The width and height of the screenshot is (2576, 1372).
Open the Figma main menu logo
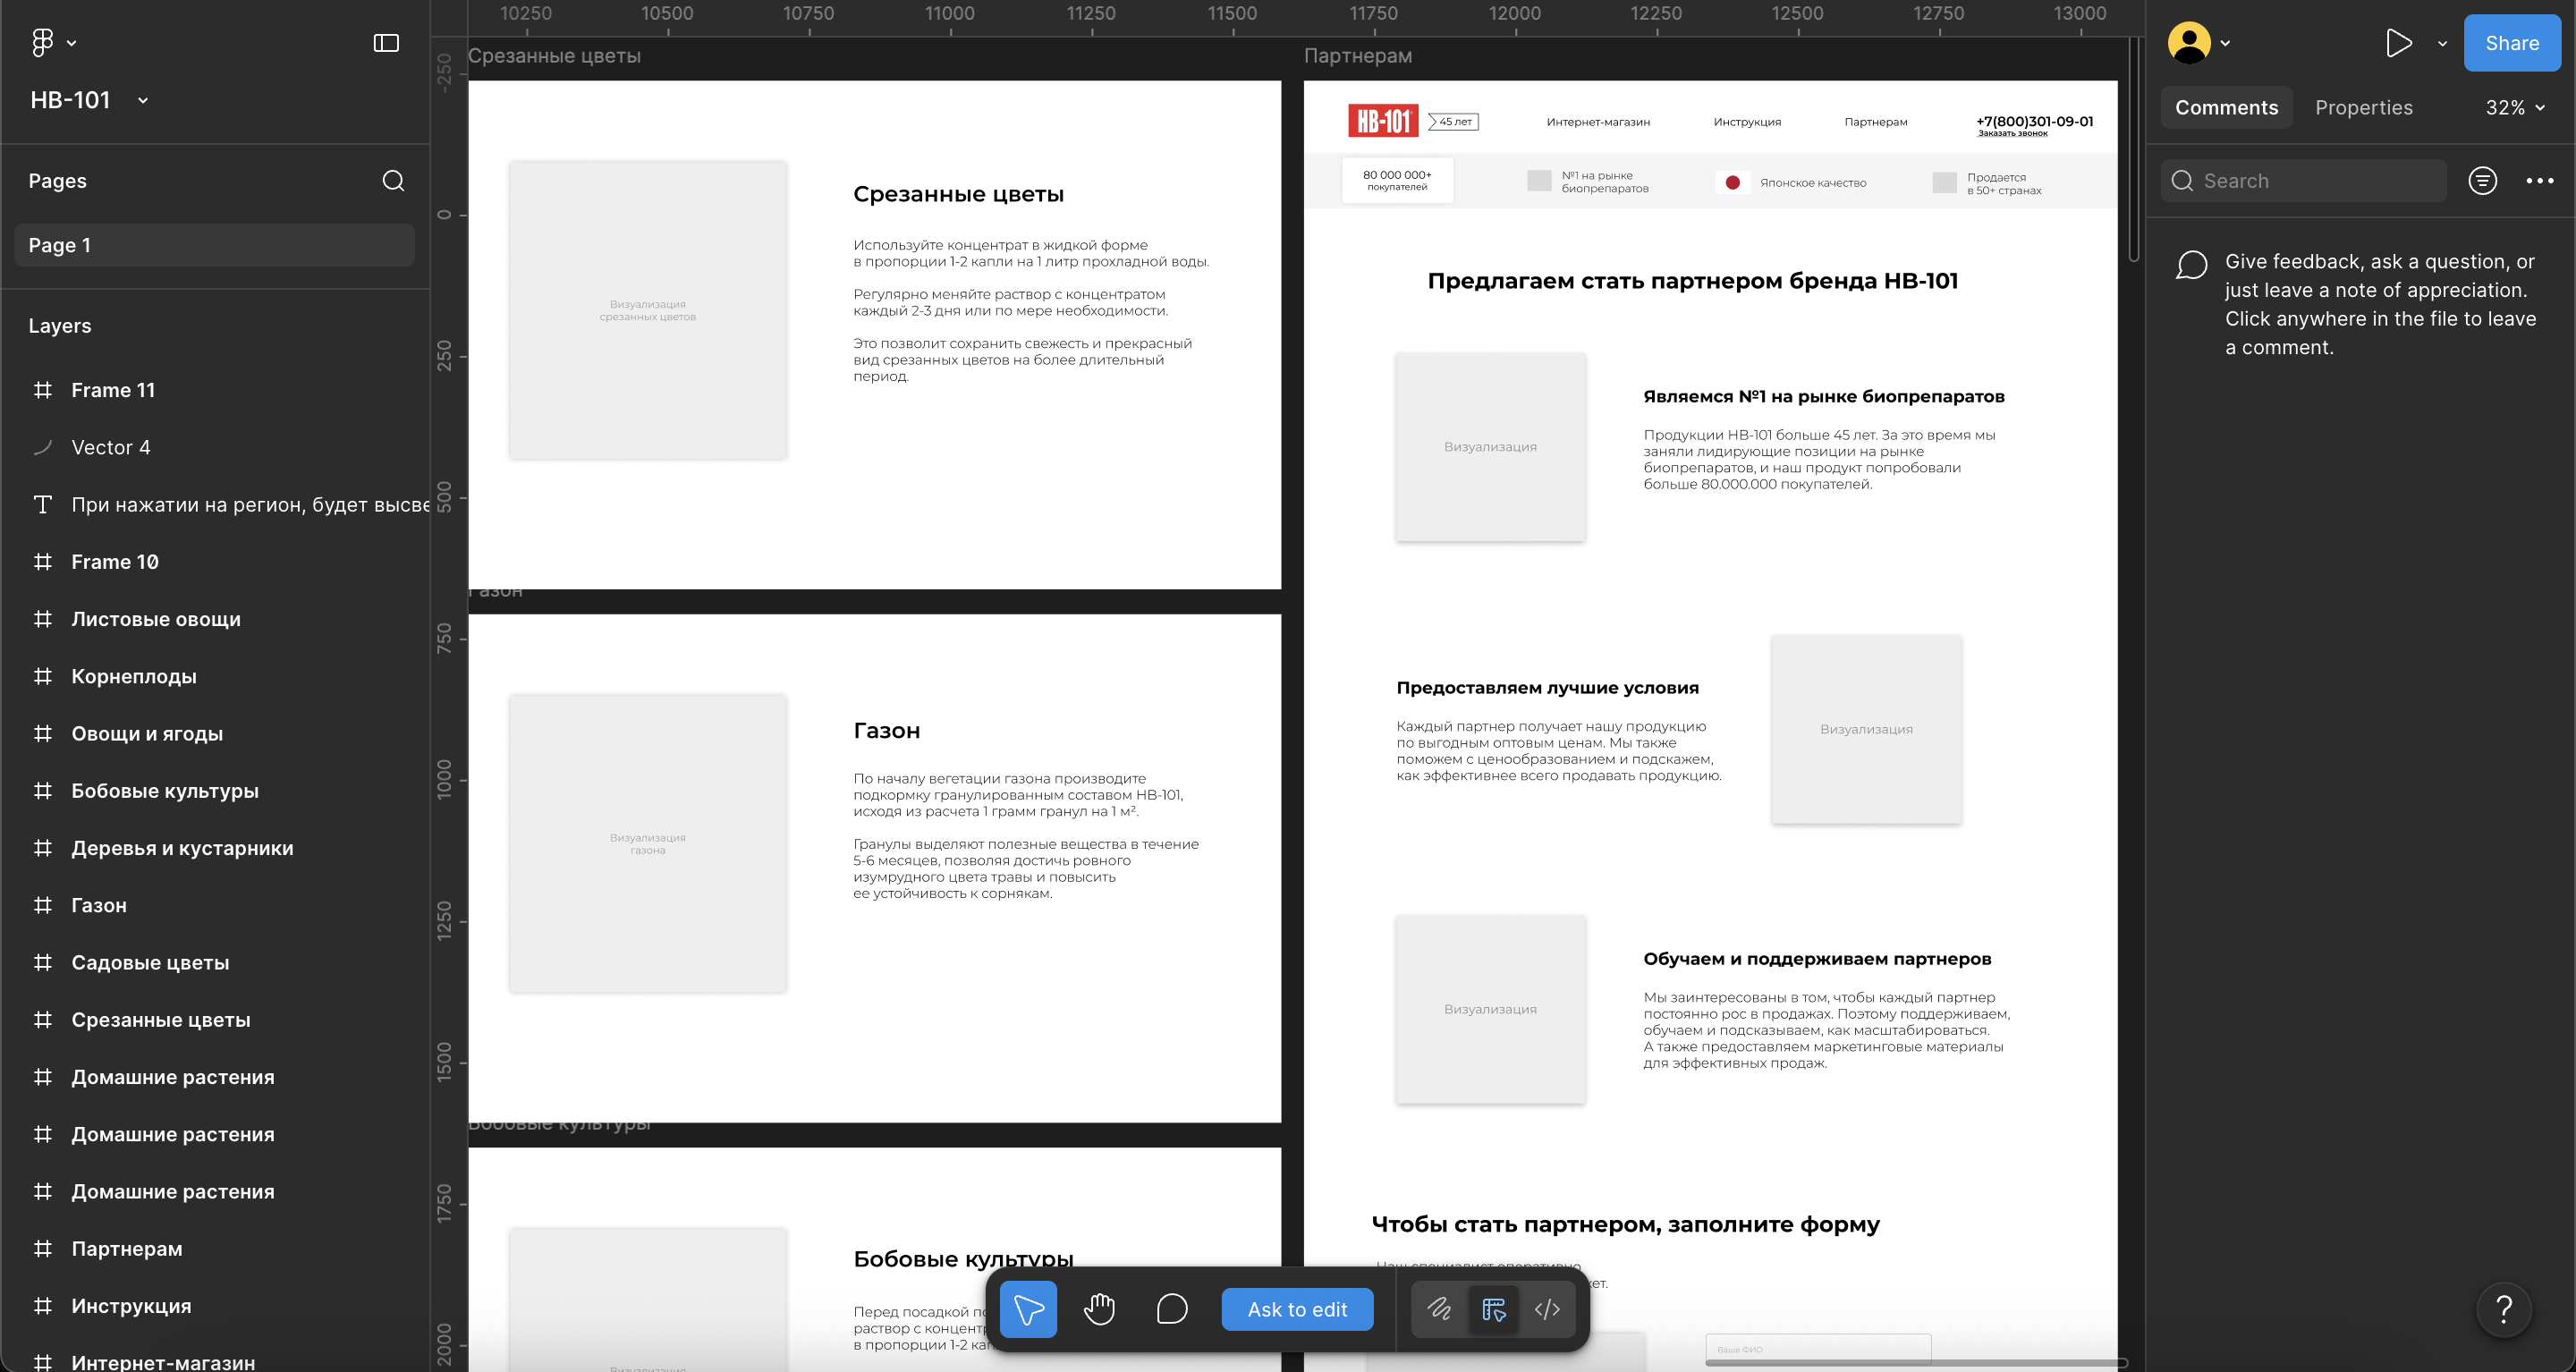42,43
